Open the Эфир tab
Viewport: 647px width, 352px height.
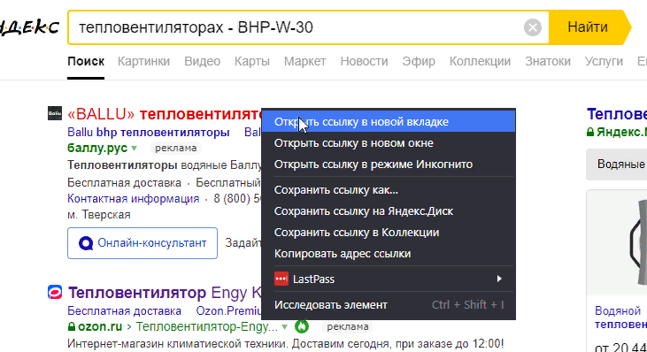point(419,61)
